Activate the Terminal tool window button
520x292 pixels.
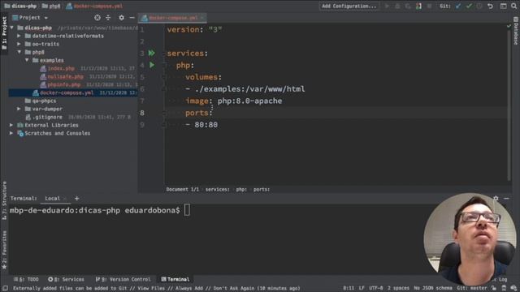click(x=175, y=279)
